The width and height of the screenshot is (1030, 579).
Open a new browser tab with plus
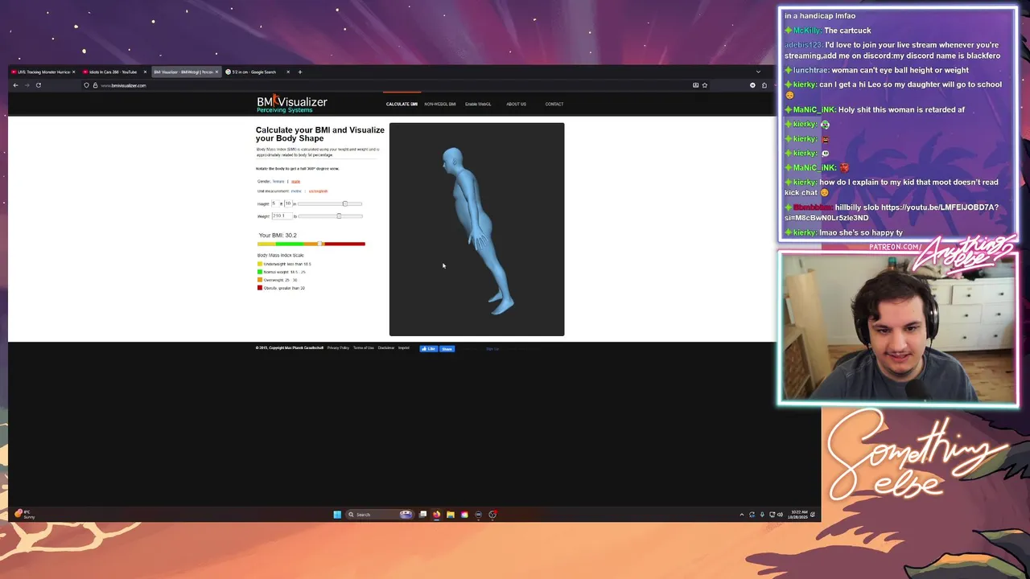click(x=300, y=72)
